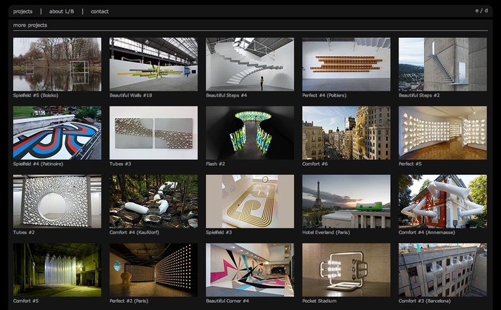Click the 'Flash #2' caption text

(215, 164)
